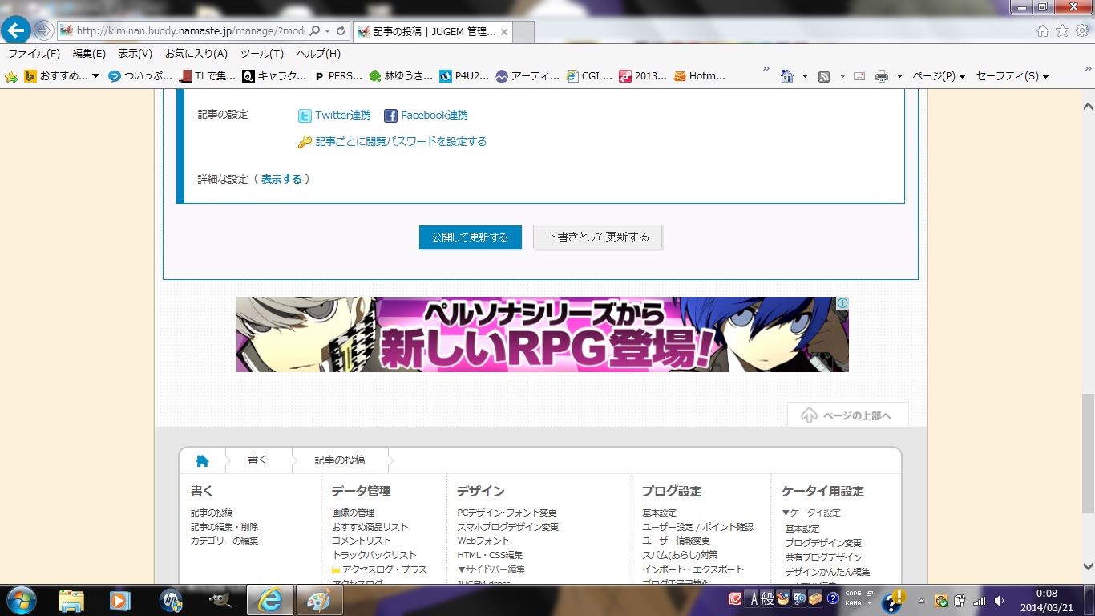Click PCデザイン・フォント変更 link
The image size is (1095, 616).
click(x=507, y=513)
